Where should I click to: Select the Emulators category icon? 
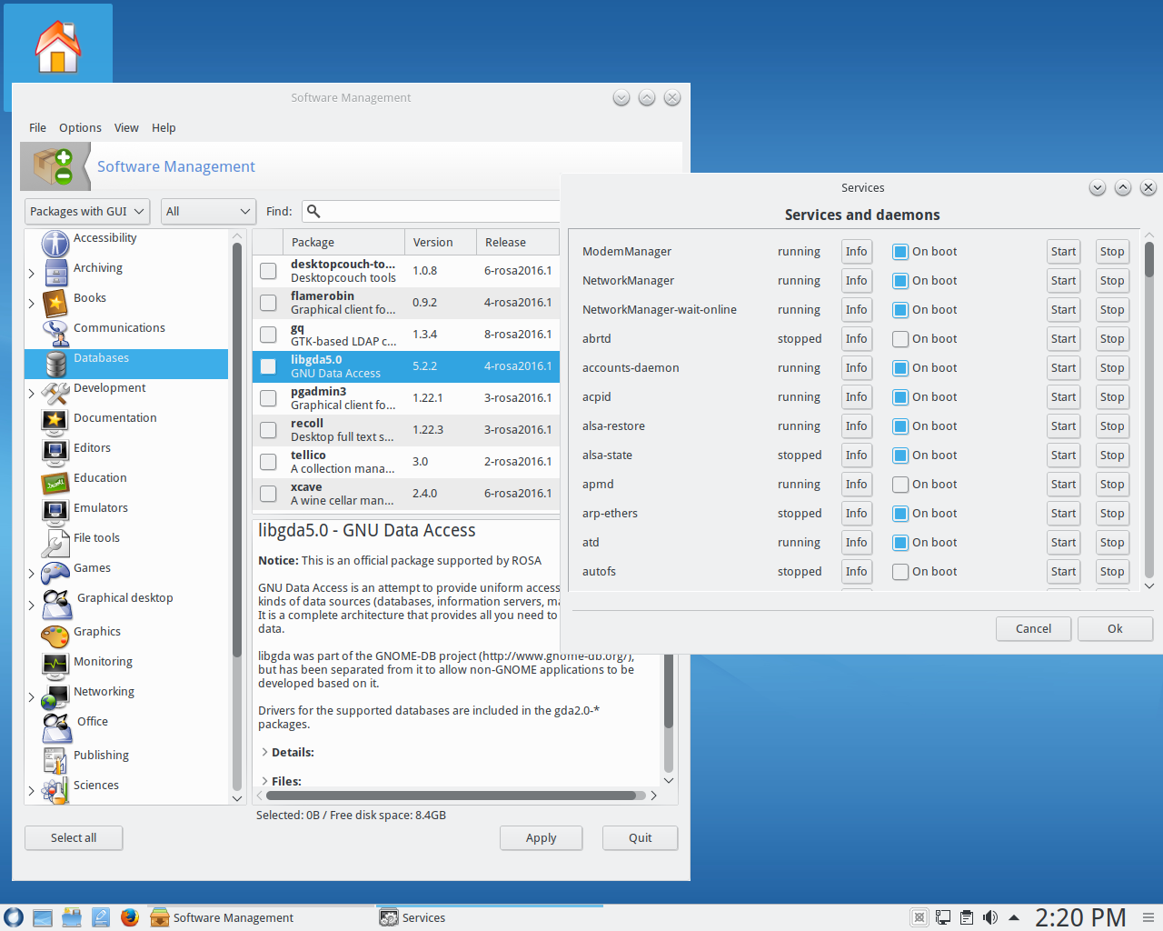pos(55,511)
